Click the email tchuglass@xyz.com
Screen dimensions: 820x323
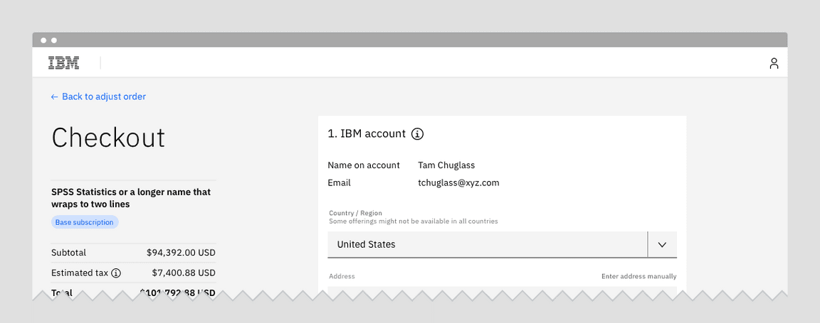pos(458,182)
